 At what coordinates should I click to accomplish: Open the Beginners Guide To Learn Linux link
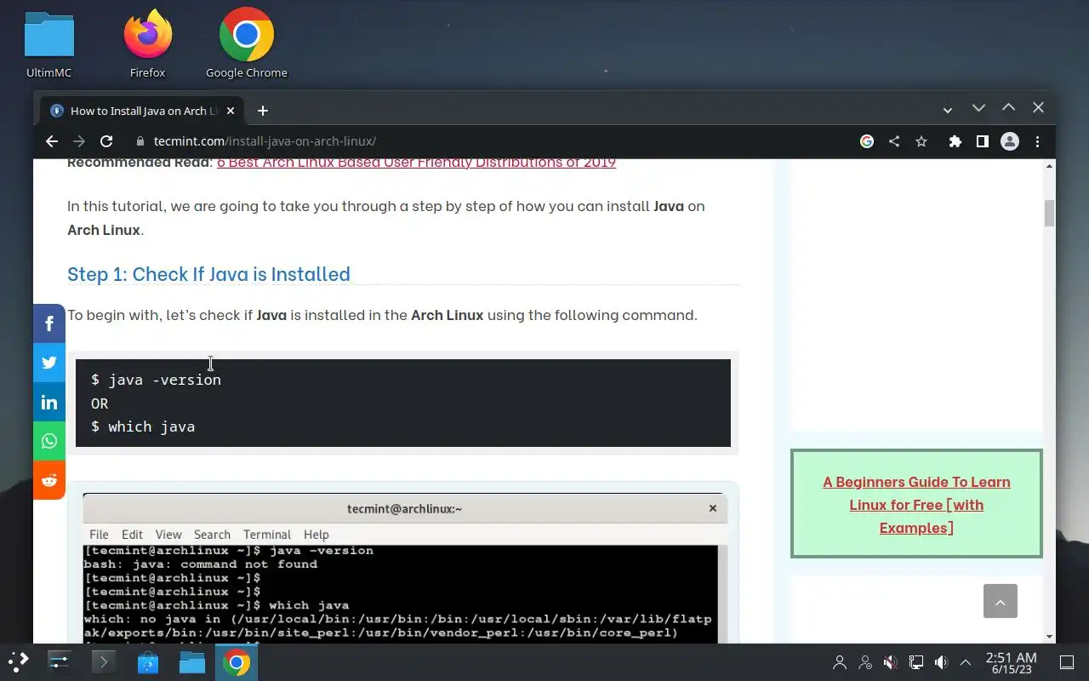(916, 505)
